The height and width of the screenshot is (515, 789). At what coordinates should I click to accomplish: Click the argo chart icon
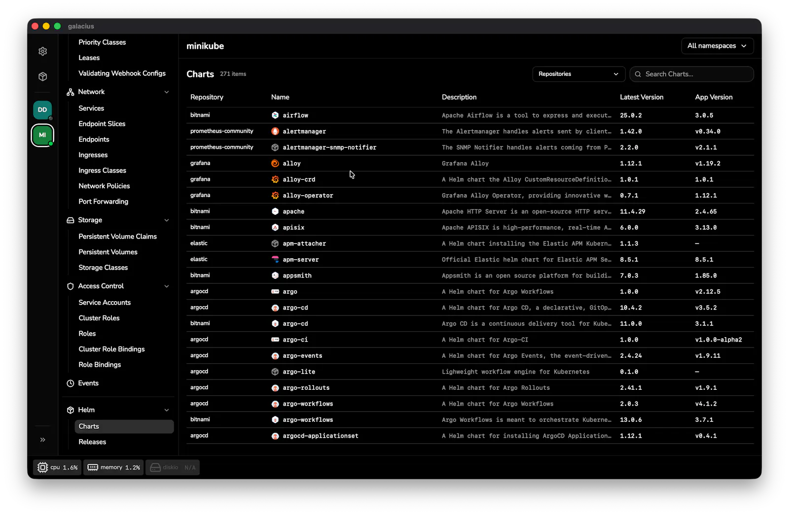[x=275, y=292]
